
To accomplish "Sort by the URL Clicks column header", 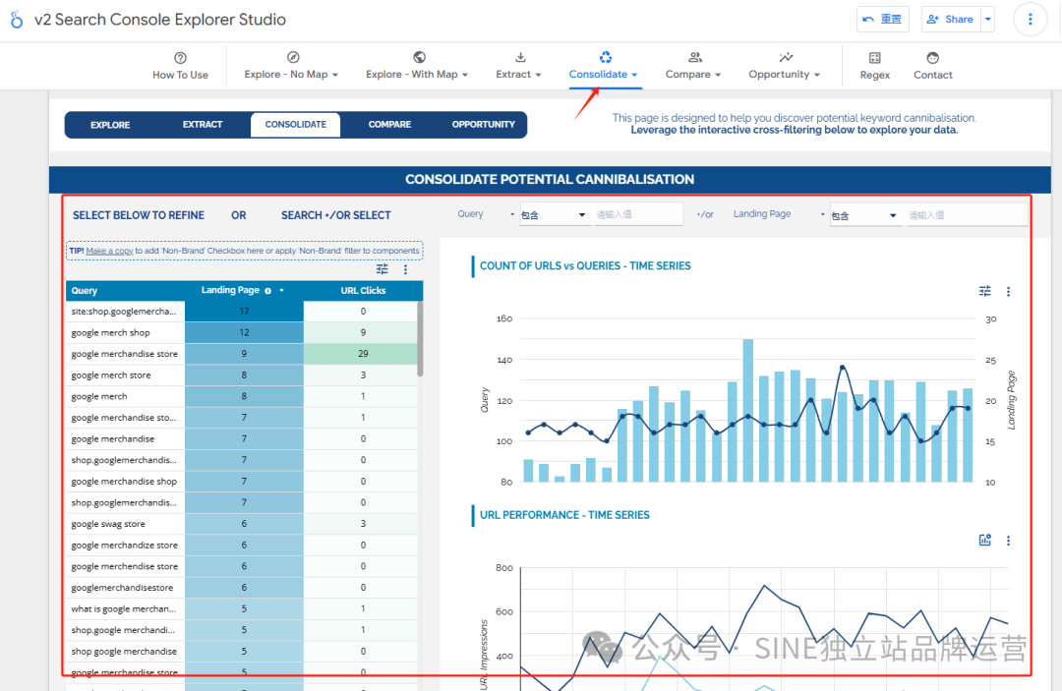I will 363,290.
